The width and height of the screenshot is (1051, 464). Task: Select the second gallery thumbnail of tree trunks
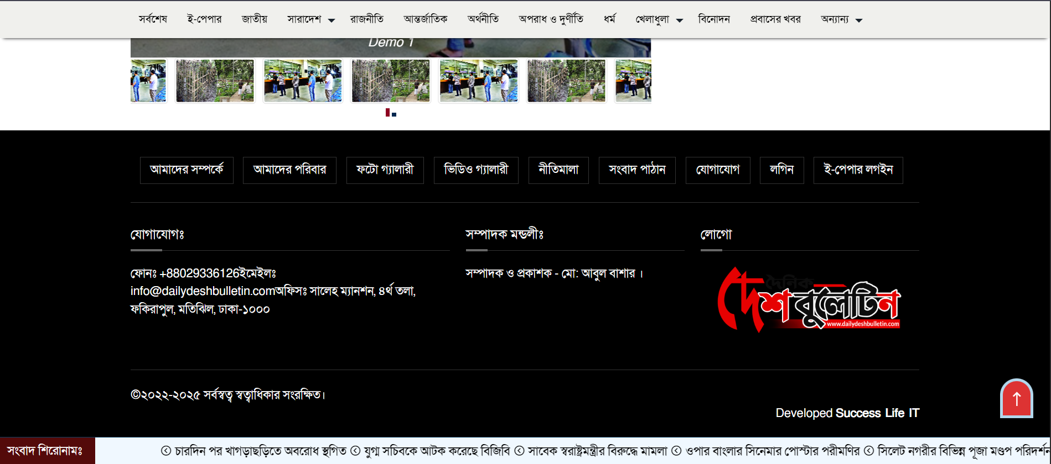(x=215, y=81)
